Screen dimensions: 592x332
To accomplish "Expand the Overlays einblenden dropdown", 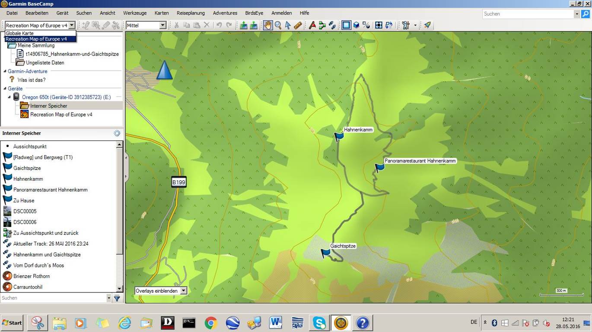I will (184, 291).
